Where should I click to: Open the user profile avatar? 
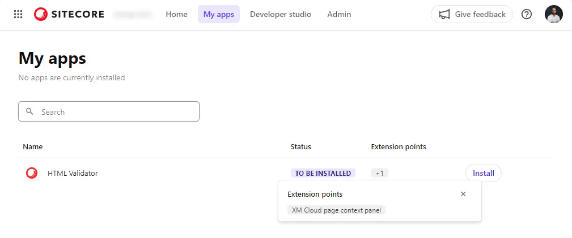[x=554, y=14]
